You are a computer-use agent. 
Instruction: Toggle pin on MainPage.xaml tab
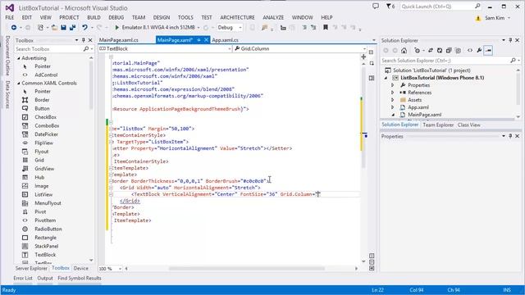[199, 40]
